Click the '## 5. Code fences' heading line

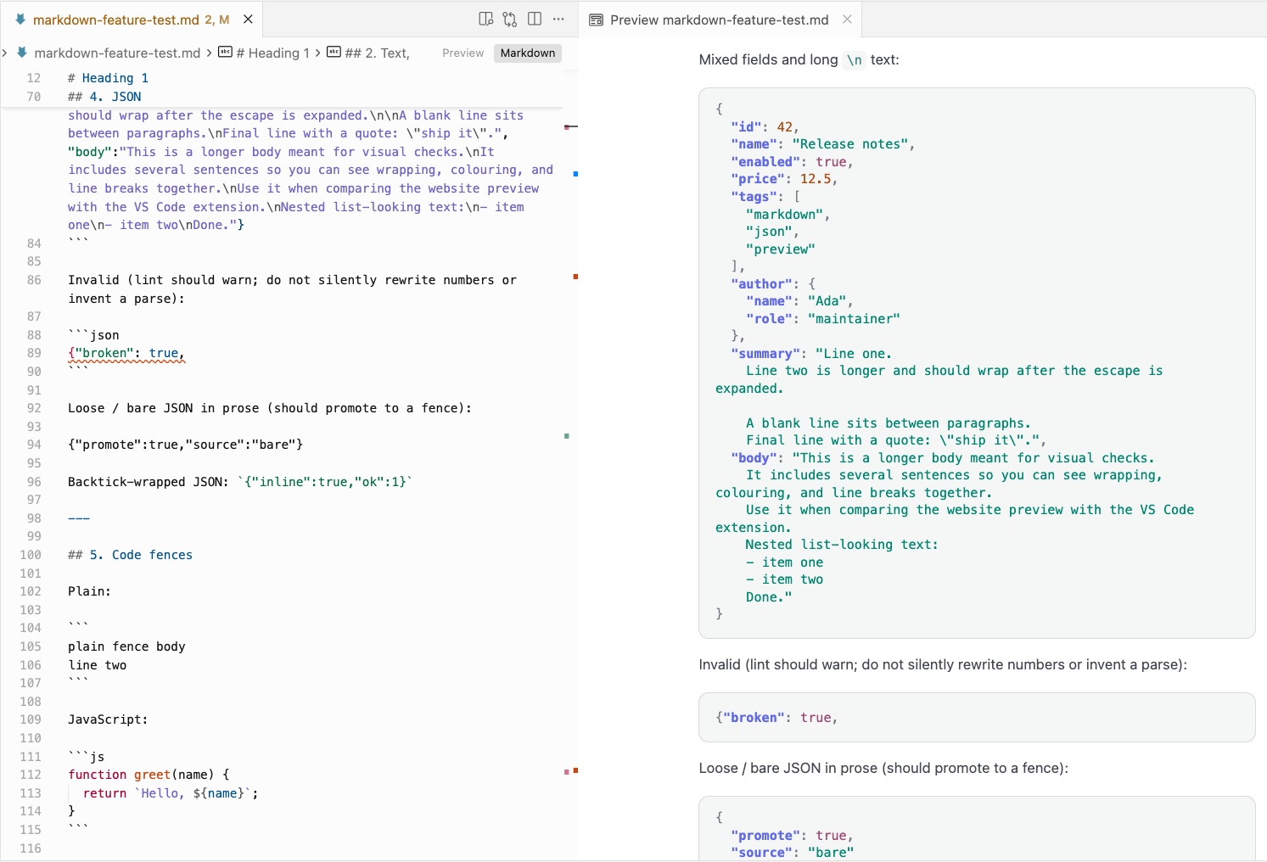[x=130, y=555]
